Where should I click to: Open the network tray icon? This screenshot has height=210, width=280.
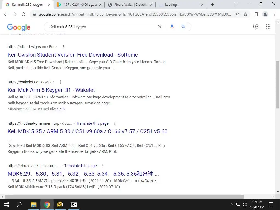click(x=238, y=205)
